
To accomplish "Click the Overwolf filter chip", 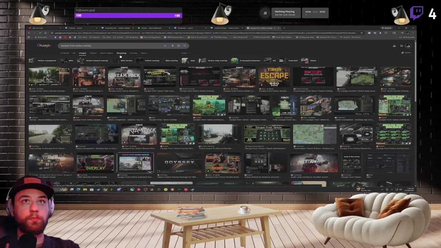I will 289,61.
